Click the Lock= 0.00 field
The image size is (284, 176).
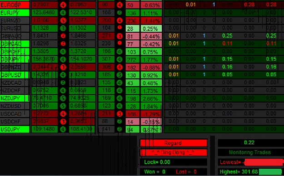pyautogui.click(x=174, y=162)
